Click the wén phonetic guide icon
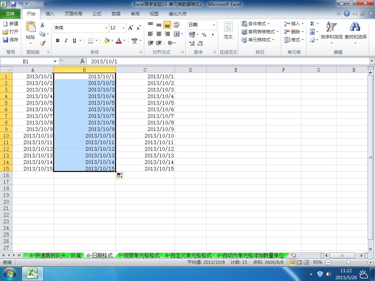 (134, 40)
